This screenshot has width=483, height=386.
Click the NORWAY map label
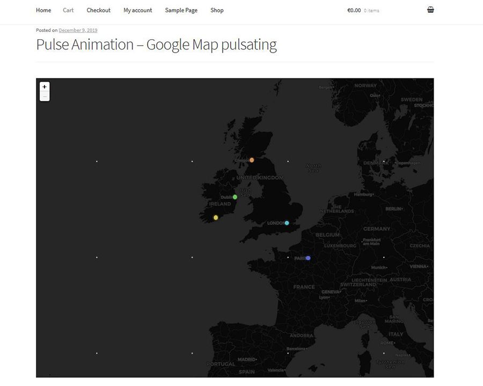coord(365,86)
